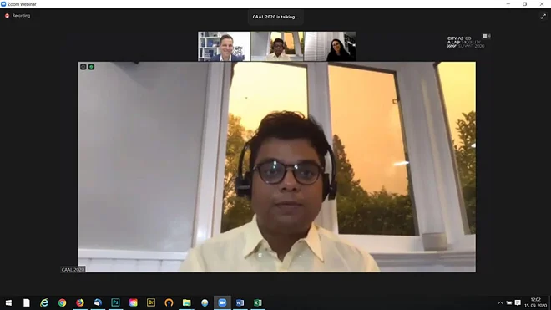Click the CAAL 2020 name label
Screen dimensions: 551x310
[x=73, y=270]
